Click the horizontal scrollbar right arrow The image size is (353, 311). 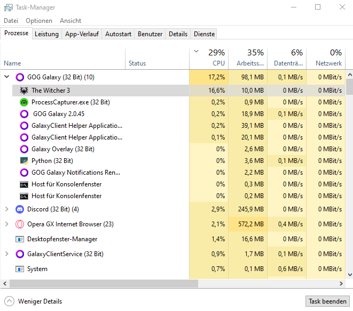coord(341,284)
